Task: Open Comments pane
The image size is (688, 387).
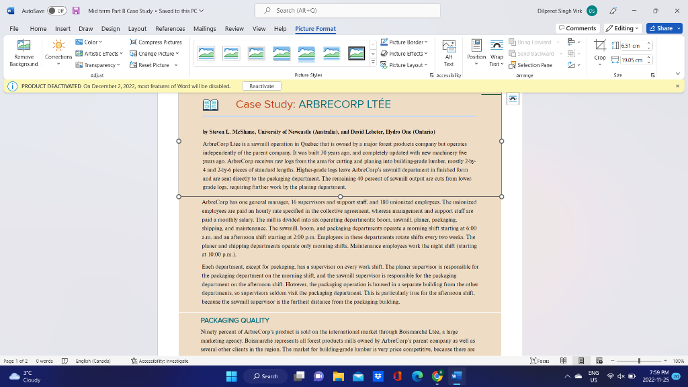Action: coord(577,28)
